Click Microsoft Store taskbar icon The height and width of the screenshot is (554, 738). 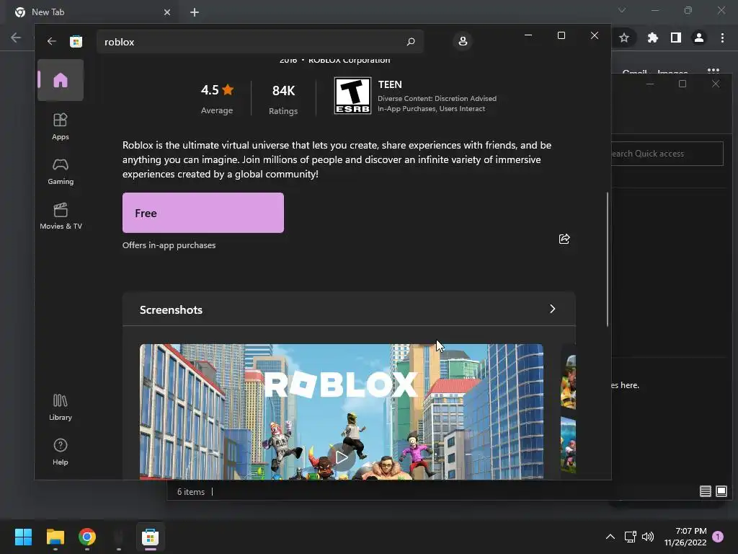(150, 537)
